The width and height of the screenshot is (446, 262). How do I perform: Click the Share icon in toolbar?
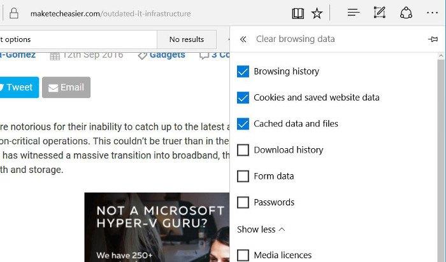(x=406, y=13)
